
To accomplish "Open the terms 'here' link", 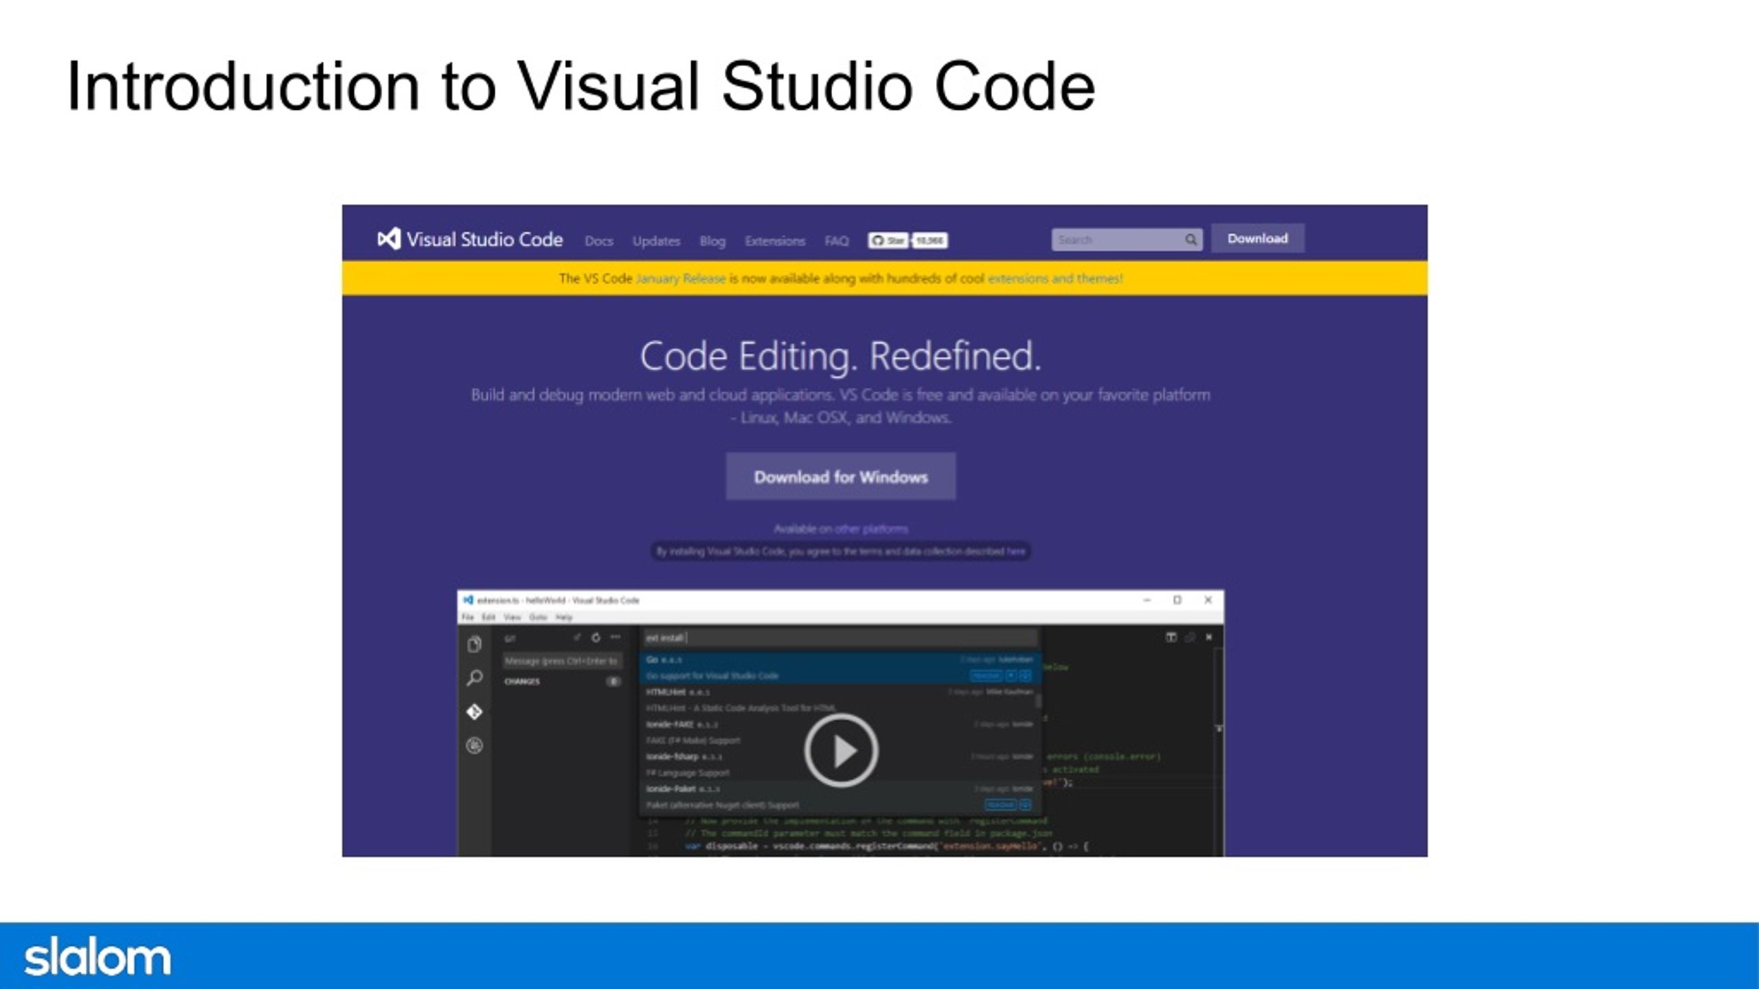I will pyautogui.click(x=1016, y=551).
